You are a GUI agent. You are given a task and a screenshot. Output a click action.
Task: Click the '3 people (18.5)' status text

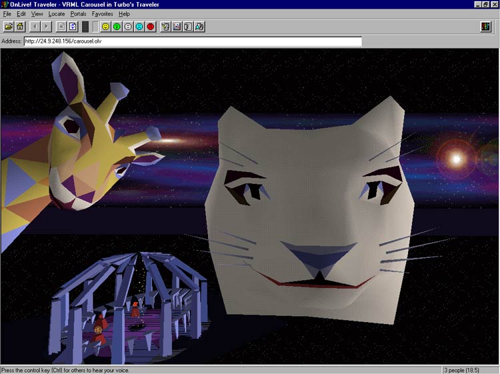461,370
